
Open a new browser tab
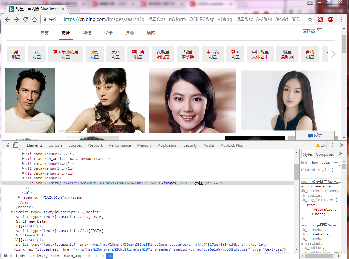[x=74, y=9]
